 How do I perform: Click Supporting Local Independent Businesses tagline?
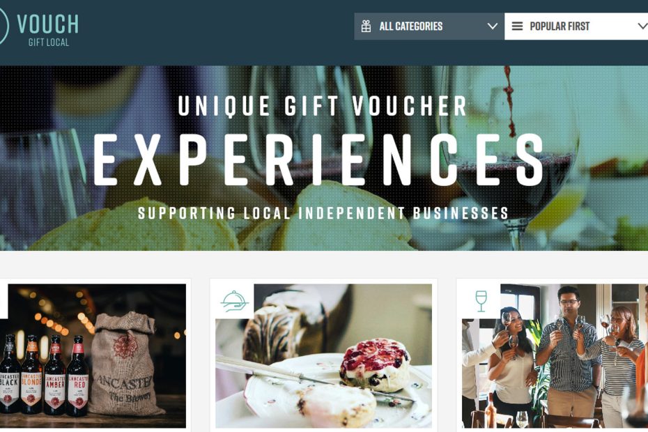coord(323,213)
